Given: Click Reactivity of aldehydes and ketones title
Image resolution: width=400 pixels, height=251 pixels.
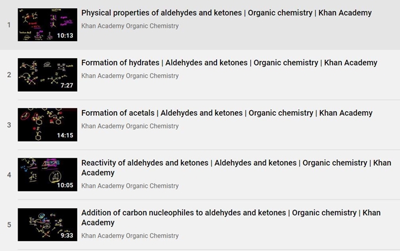Looking at the screenshot, I should 236,168.
